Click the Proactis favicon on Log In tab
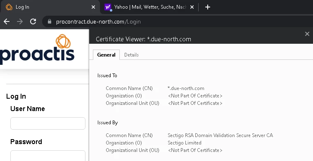This screenshot has width=313, height=161. pos(9,7)
